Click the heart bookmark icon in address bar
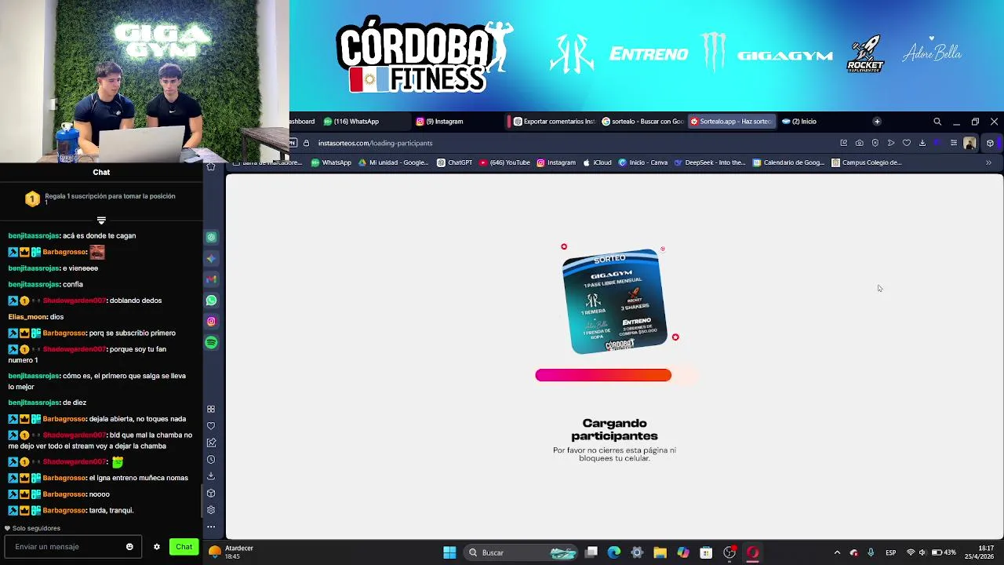The width and height of the screenshot is (1004, 565). tap(907, 143)
